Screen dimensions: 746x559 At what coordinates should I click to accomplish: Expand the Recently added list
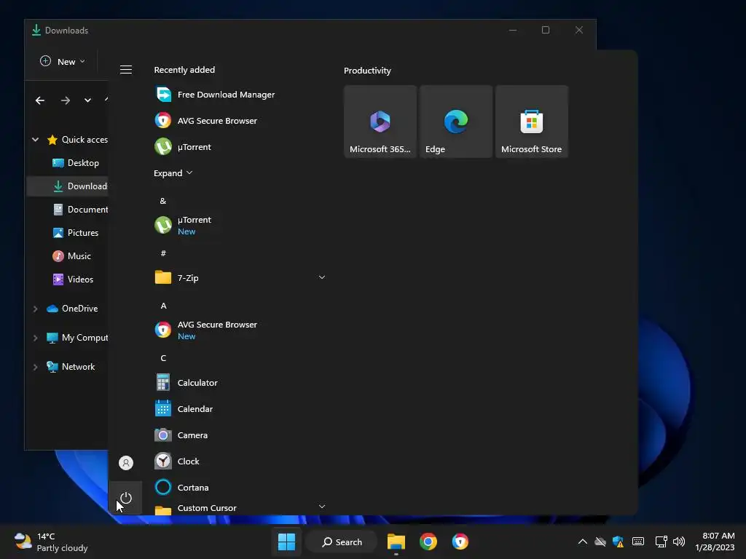[173, 173]
